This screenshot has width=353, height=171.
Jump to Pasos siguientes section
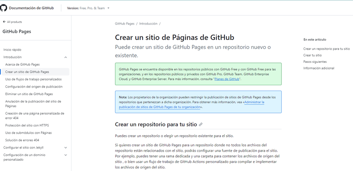pos(315,62)
